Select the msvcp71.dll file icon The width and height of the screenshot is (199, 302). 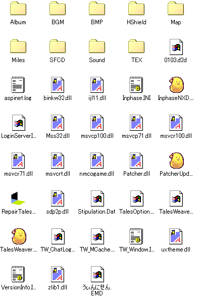pyautogui.click(x=136, y=123)
